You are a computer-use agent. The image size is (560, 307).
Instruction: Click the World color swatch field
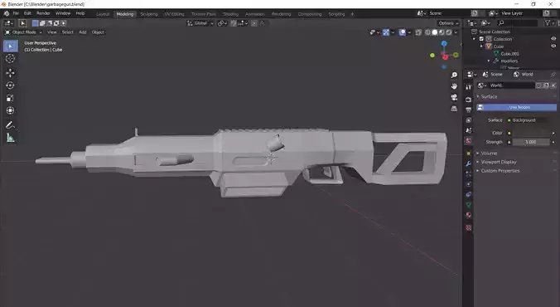point(531,133)
